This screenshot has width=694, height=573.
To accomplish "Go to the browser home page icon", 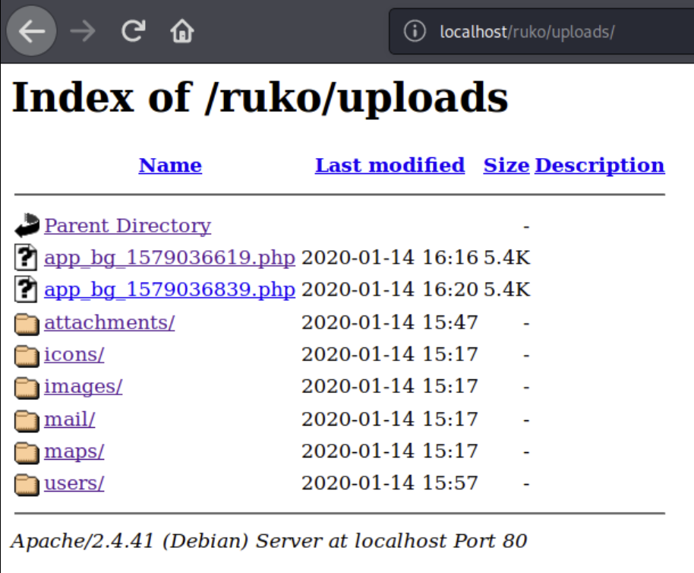I will (182, 31).
